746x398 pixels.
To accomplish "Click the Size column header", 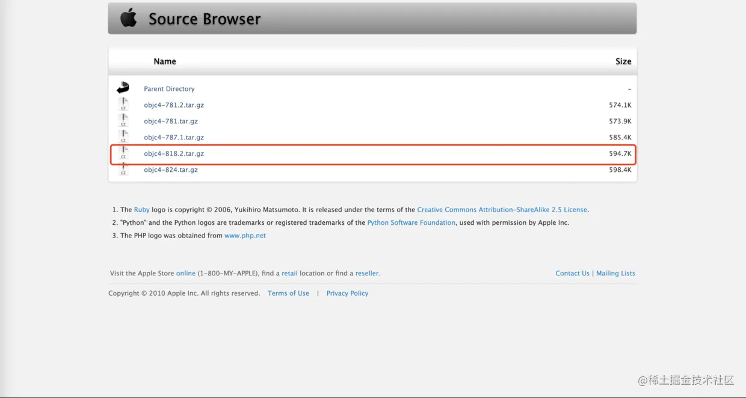I will point(623,61).
